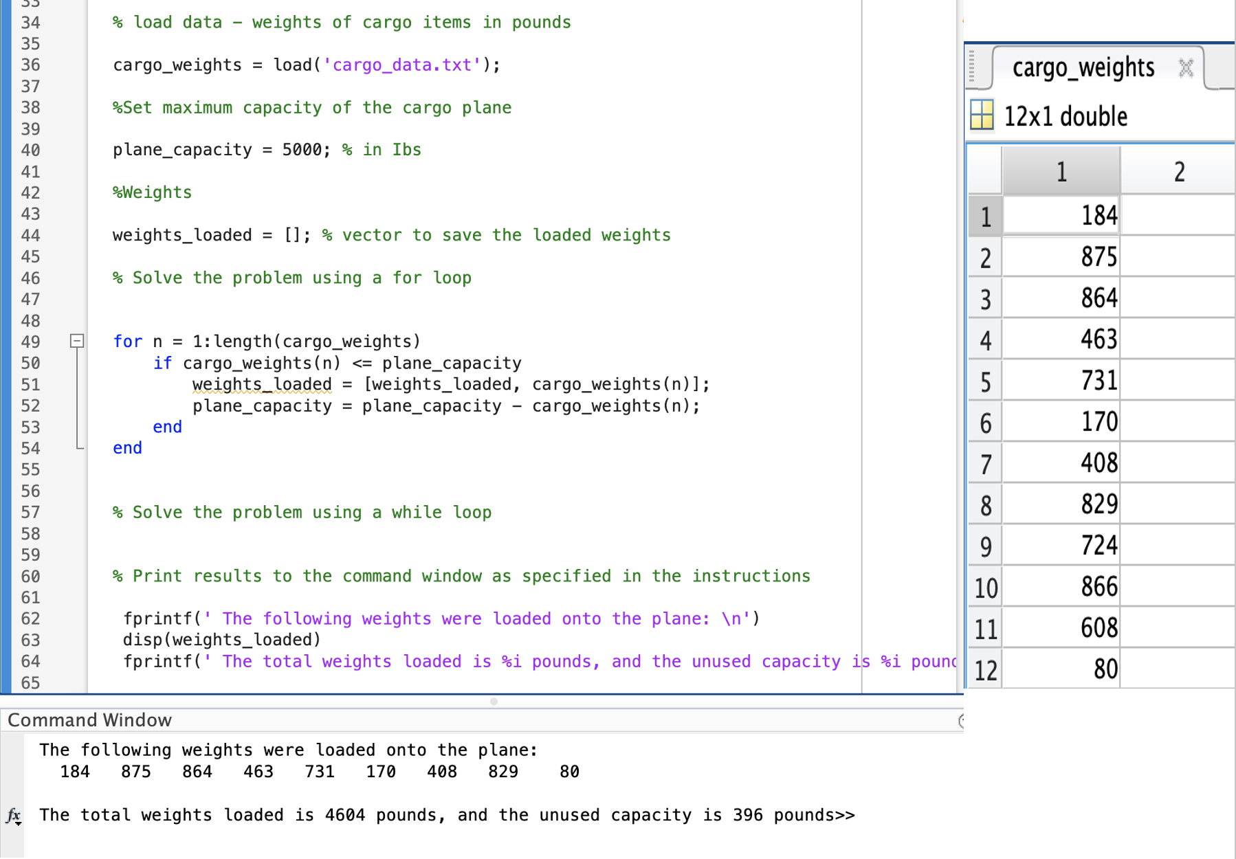
Task: Select cell with value 184
Action: pyautogui.click(x=1061, y=216)
